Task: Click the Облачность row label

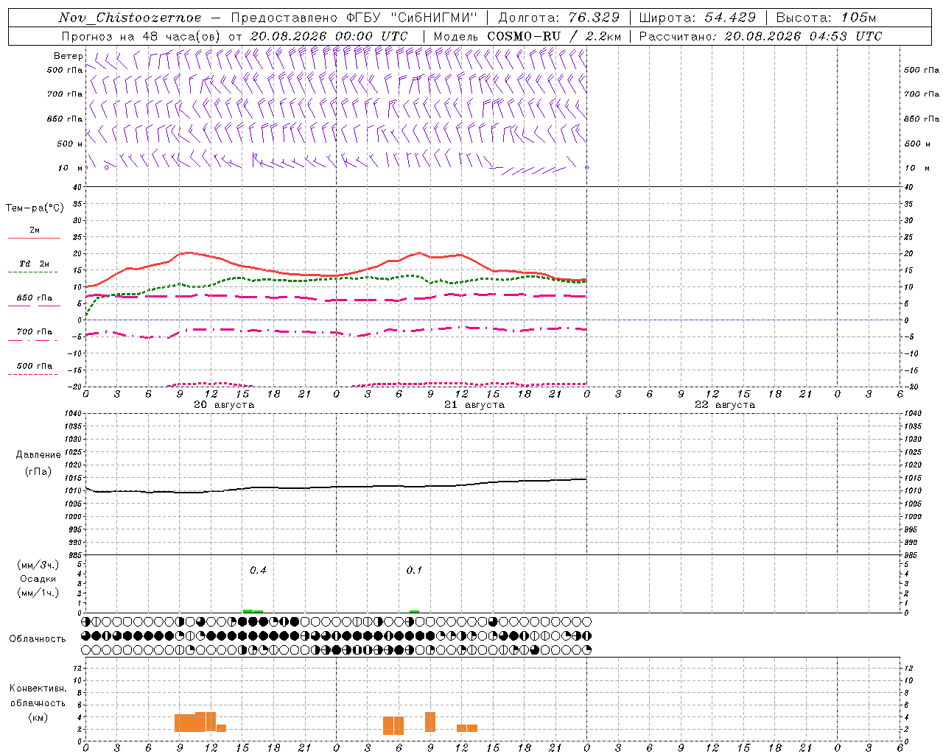Action: pyautogui.click(x=38, y=638)
